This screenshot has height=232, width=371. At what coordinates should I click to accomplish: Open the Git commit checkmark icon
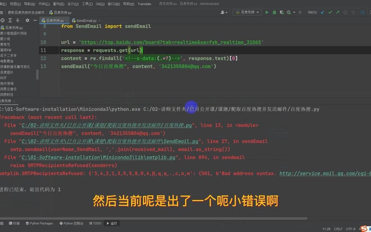click(x=330, y=12)
